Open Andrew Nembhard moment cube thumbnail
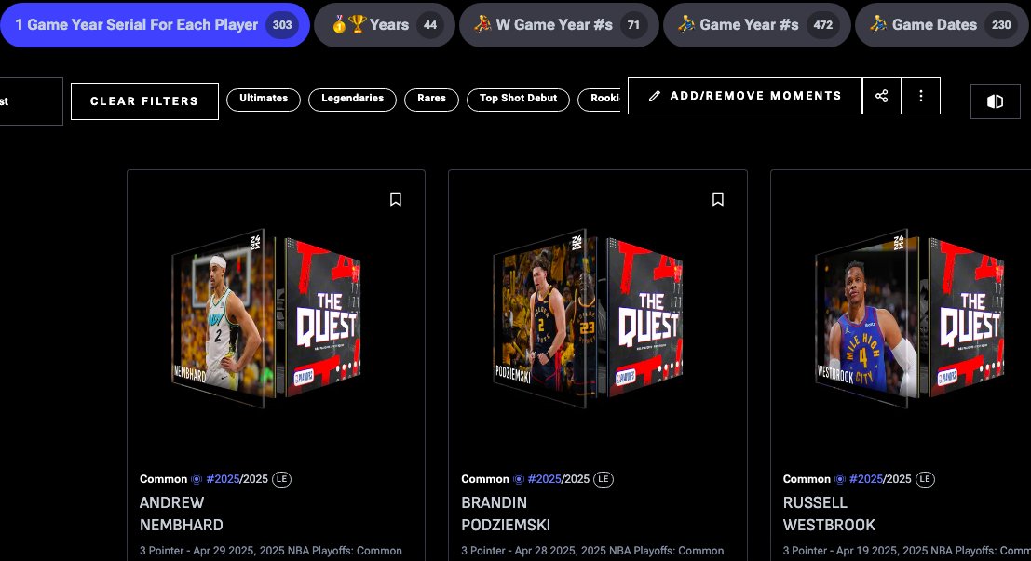The height and width of the screenshot is (561, 1031). tap(267, 318)
